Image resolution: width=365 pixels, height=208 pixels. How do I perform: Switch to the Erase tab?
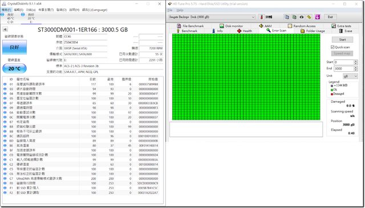tap(346, 31)
